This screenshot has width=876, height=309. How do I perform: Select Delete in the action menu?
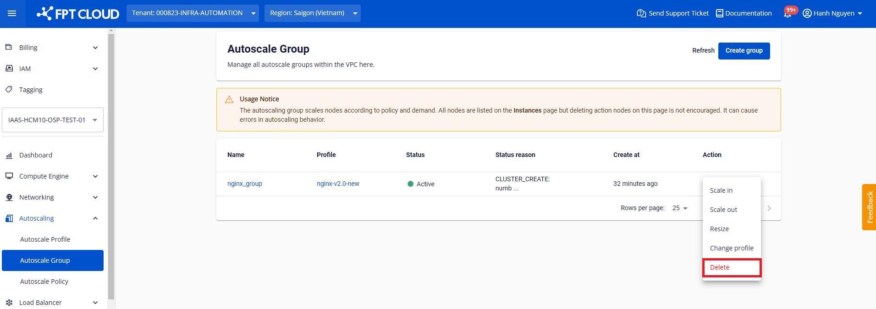click(731, 267)
